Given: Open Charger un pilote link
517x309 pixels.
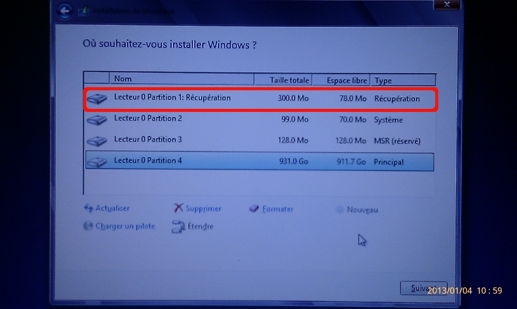Looking at the screenshot, I should tap(125, 226).
